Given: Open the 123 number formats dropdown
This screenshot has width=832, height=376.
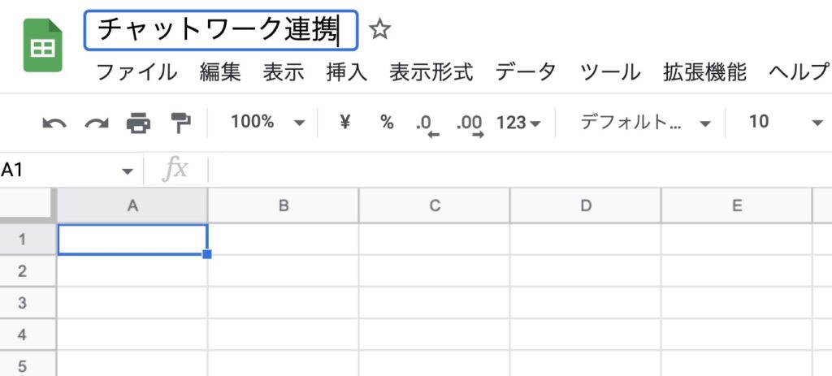Looking at the screenshot, I should [518, 123].
